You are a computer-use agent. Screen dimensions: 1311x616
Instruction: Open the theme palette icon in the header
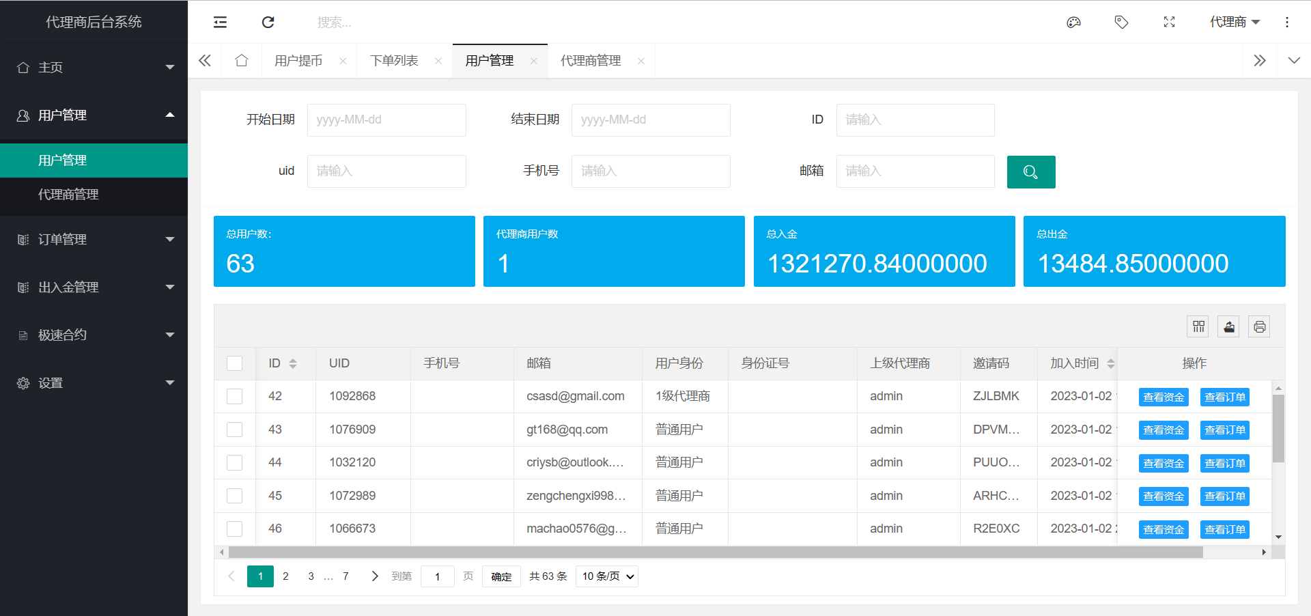(1073, 22)
